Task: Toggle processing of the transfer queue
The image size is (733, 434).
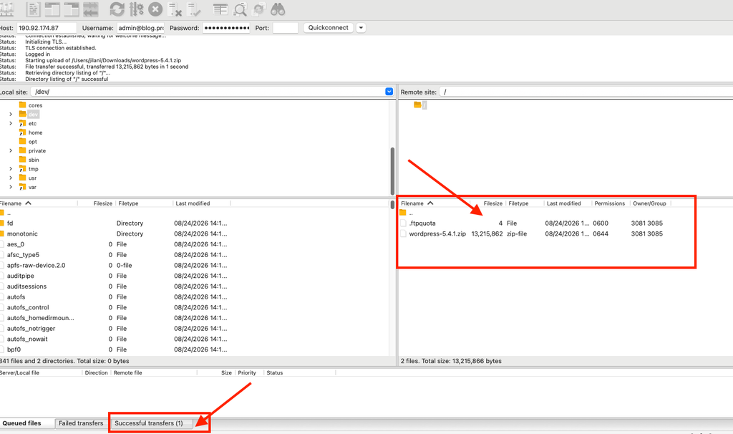Action: [137, 9]
